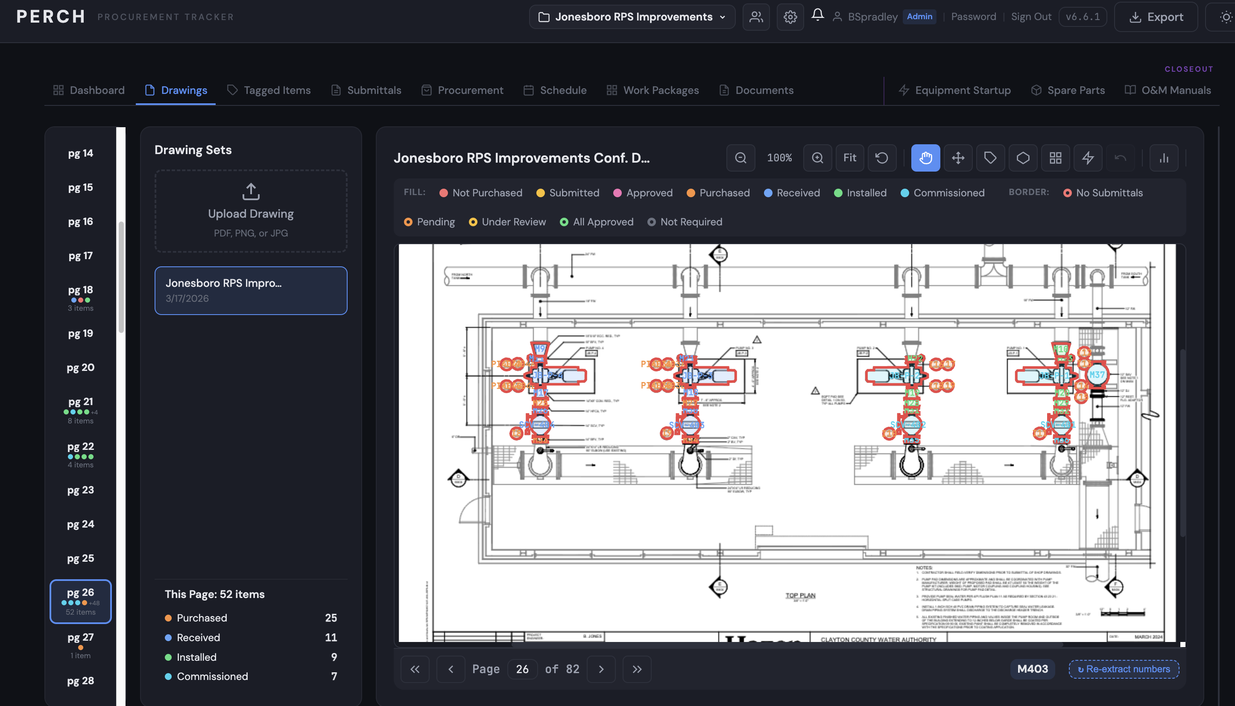Click the 100% zoom level value

[779, 158]
